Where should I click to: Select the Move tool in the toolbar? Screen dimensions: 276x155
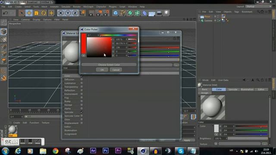point(29,13)
